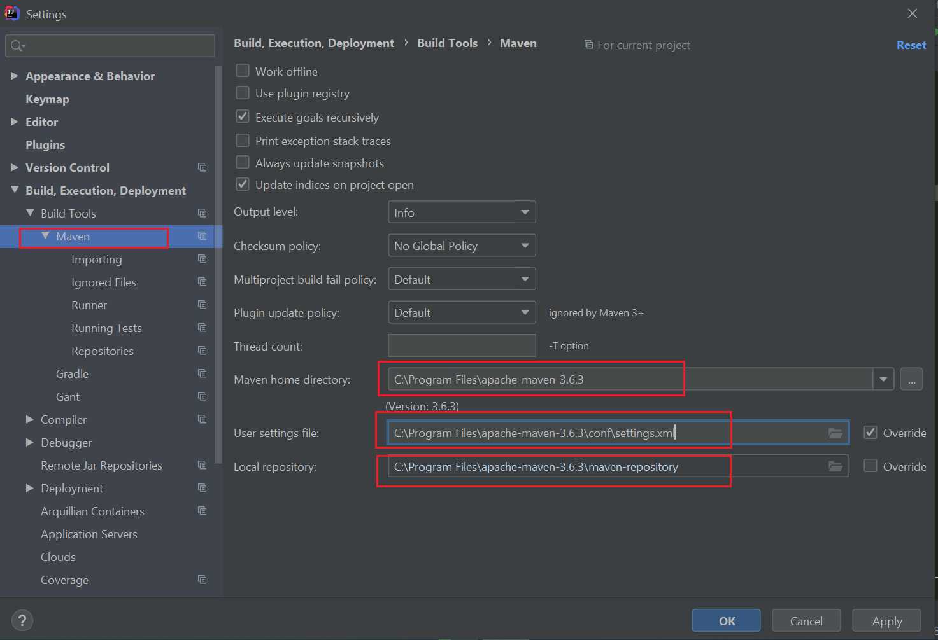The width and height of the screenshot is (938, 640).
Task: Click the Cancel button
Action: (806, 621)
